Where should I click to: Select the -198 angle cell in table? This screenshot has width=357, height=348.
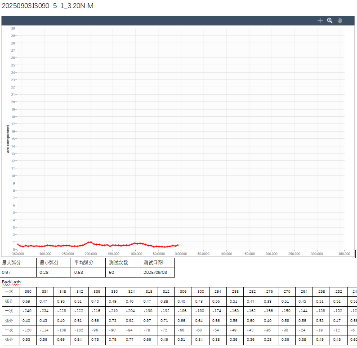pos(165,311)
